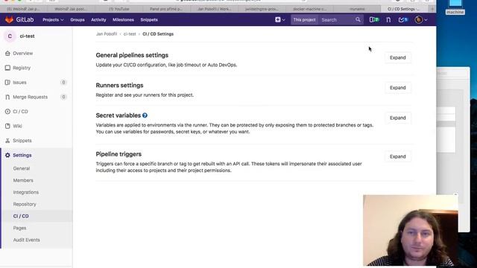Expand Runners settings section
This screenshot has width=477, height=268.
(398, 88)
